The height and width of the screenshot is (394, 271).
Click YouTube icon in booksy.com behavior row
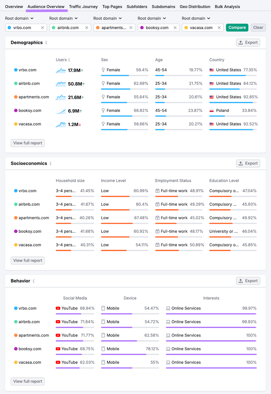(x=58, y=349)
